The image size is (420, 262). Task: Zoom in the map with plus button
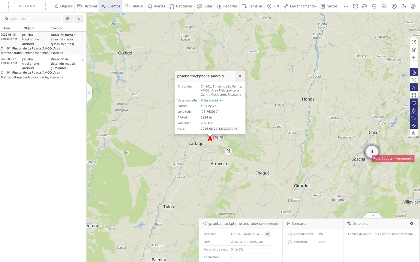point(414,57)
